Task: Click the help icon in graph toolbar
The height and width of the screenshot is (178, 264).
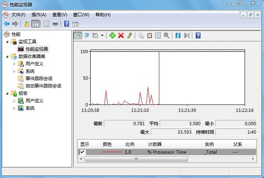Action: point(198,36)
